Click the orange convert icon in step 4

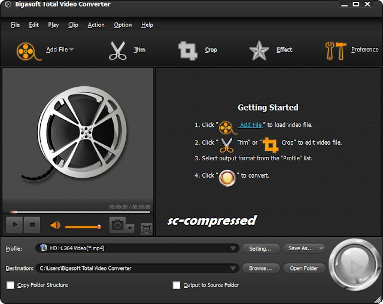point(227,178)
